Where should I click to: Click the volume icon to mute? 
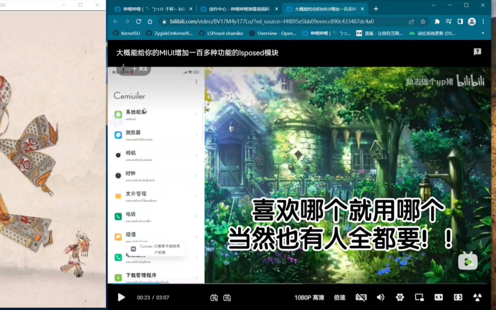[x=381, y=297]
